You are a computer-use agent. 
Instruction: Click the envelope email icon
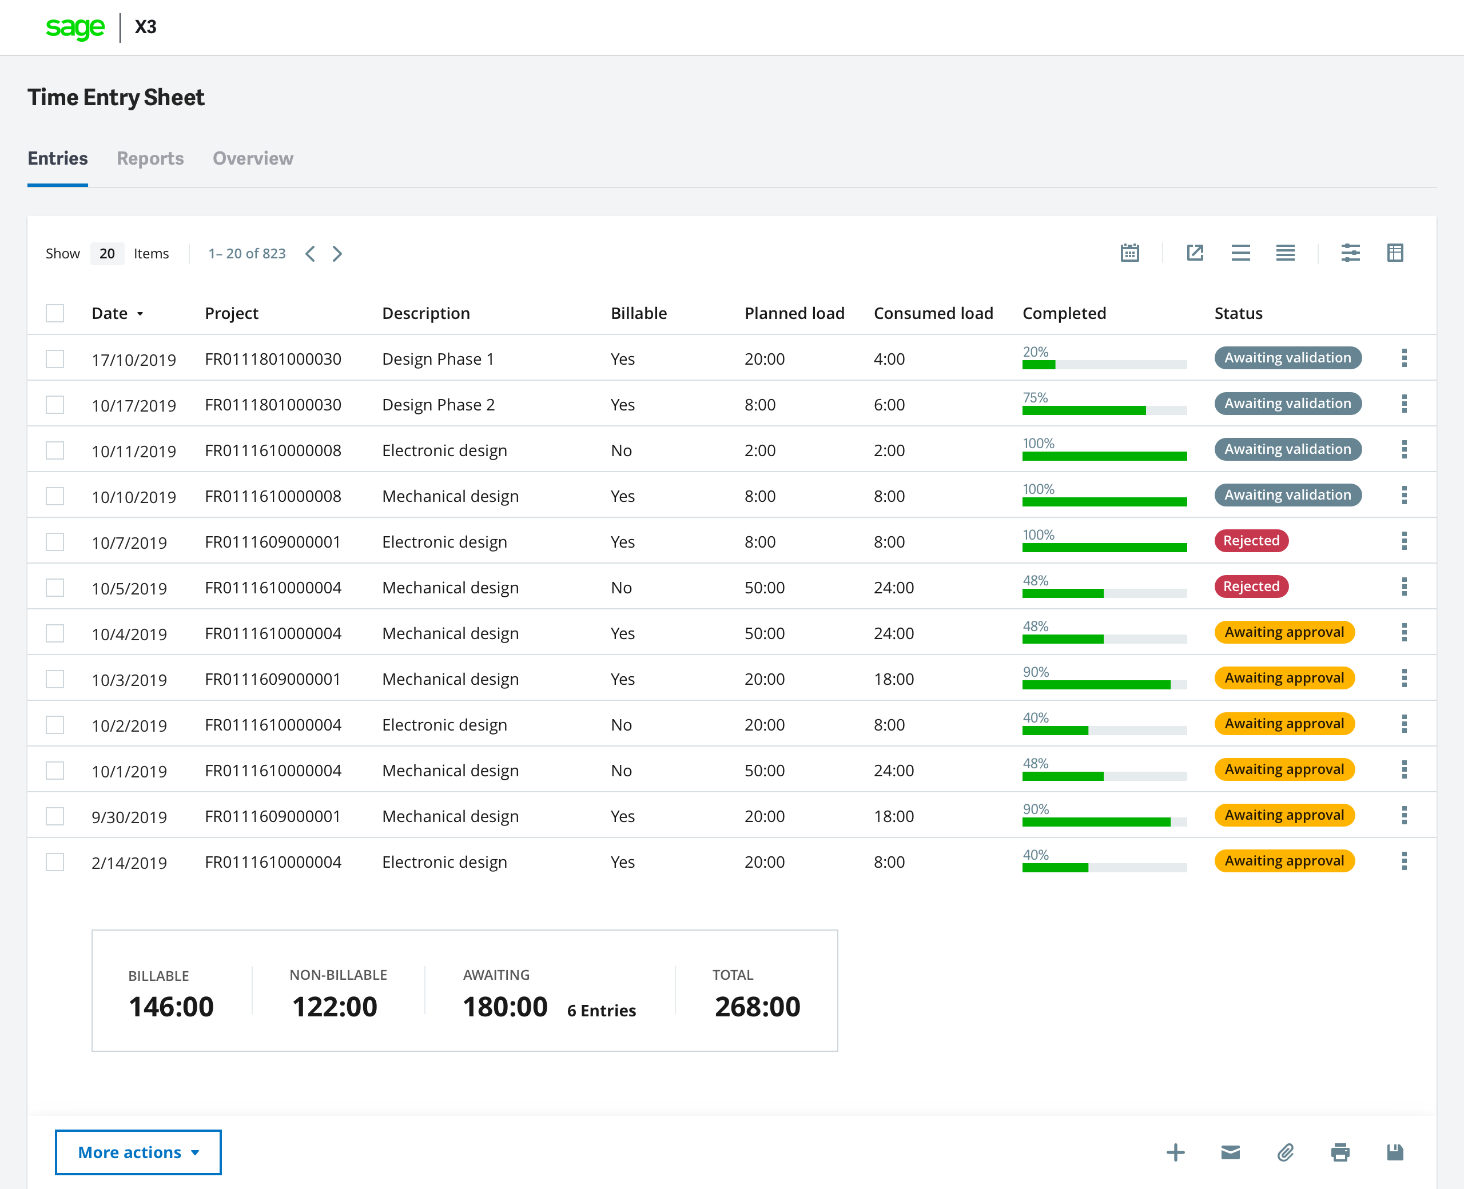pyautogui.click(x=1231, y=1152)
